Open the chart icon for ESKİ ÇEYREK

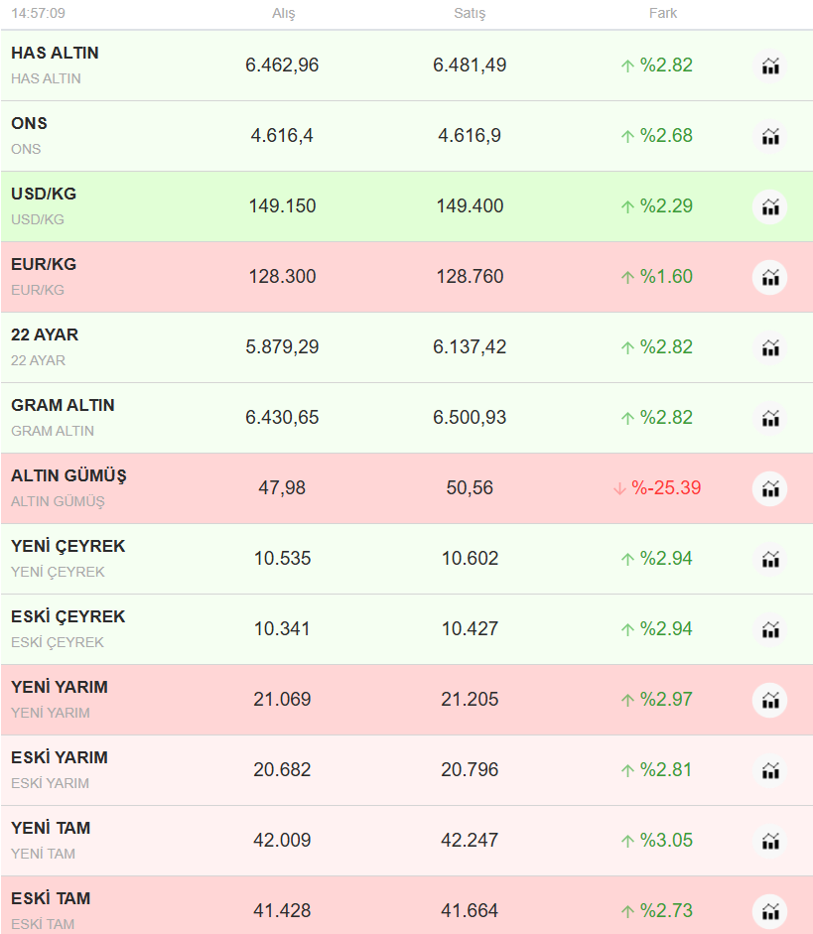[x=769, y=630]
